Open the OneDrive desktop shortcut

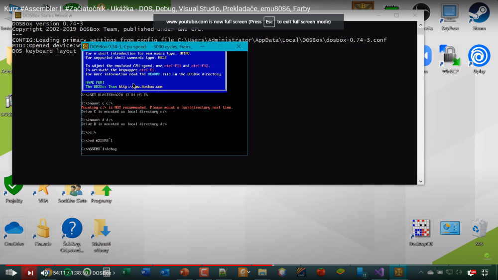coord(13,230)
